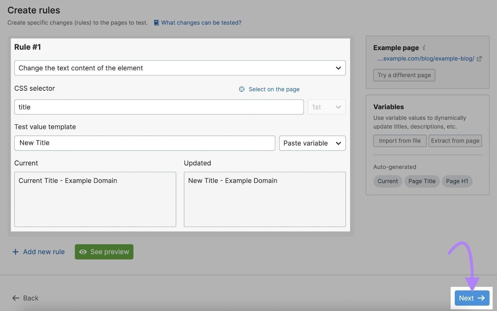Click the left arrow icon beside Back
This screenshot has height=311, width=497.
[x=16, y=298]
